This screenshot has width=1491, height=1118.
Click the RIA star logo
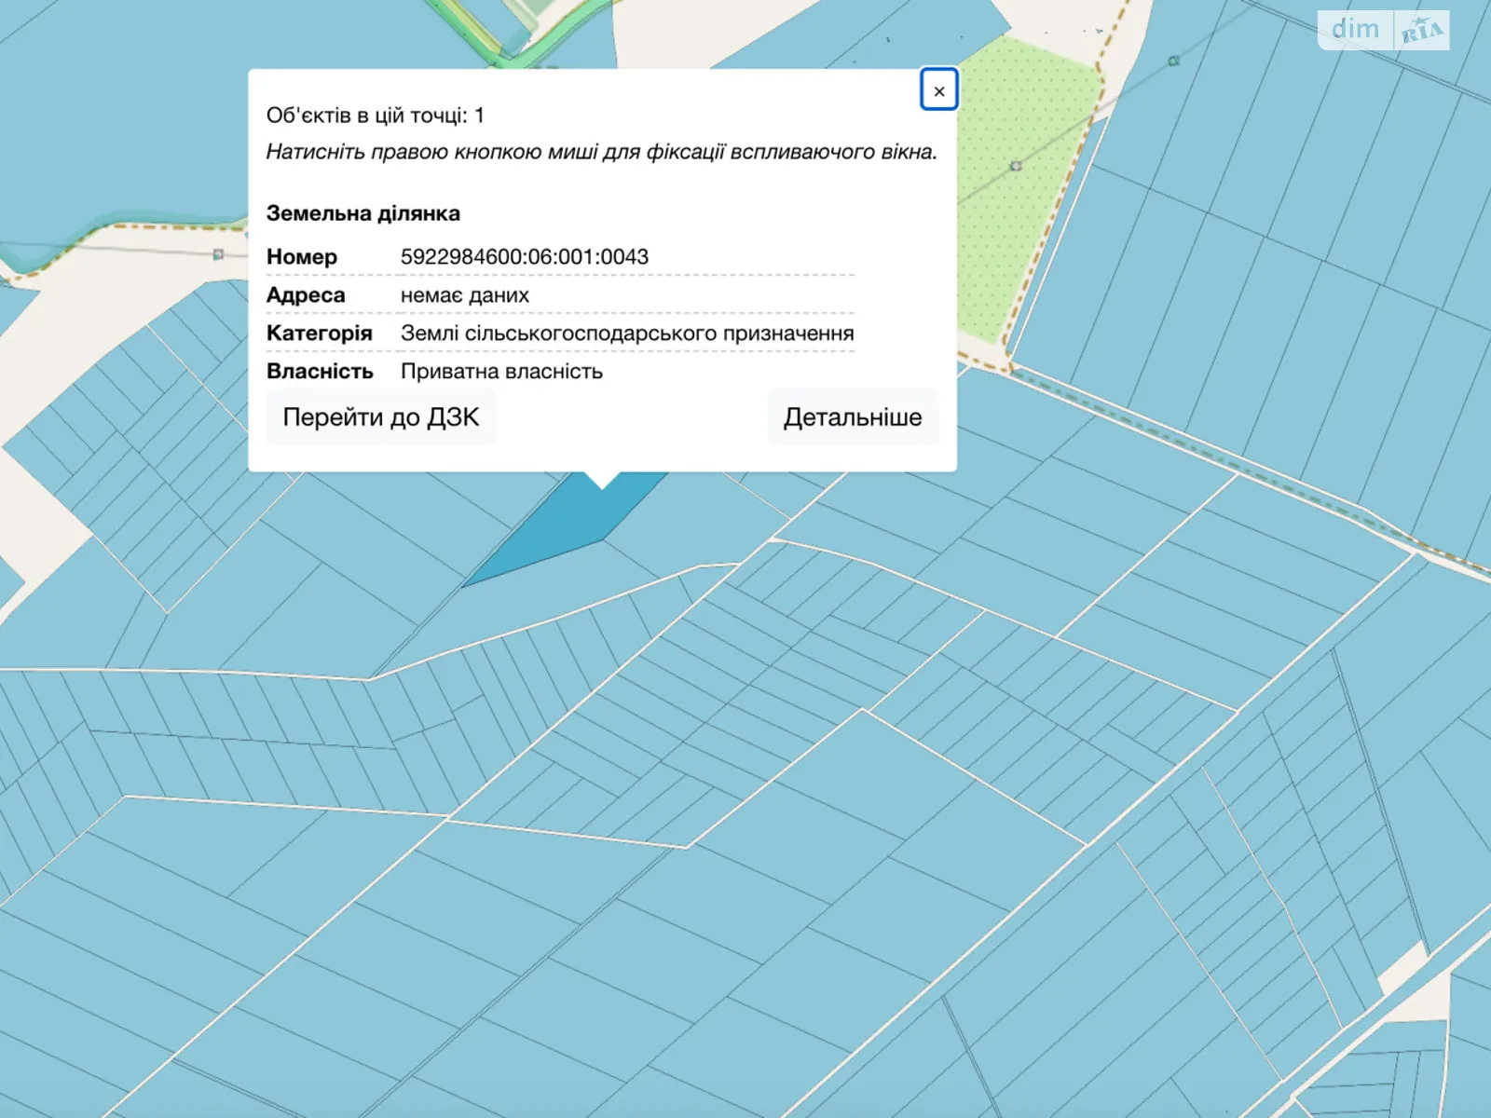click(1421, 31)
